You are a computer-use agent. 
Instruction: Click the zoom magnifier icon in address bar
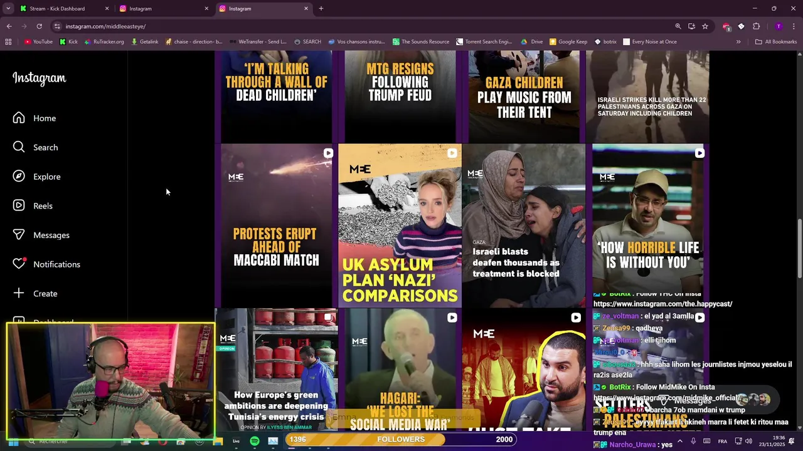(678, 26)
